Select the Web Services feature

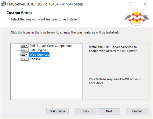[39, 54]
